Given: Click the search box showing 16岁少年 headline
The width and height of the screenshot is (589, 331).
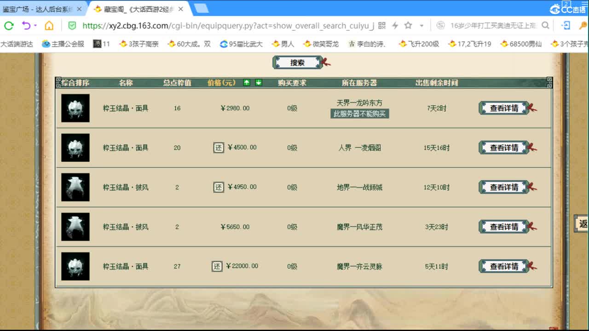Looking at the screenshot, I should click(x=493, y=26).
